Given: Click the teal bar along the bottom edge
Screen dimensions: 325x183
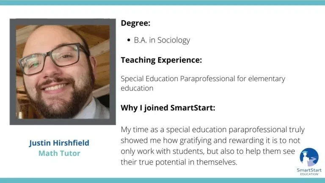Looking at the screenshot, I should click(x=162, y=180).
